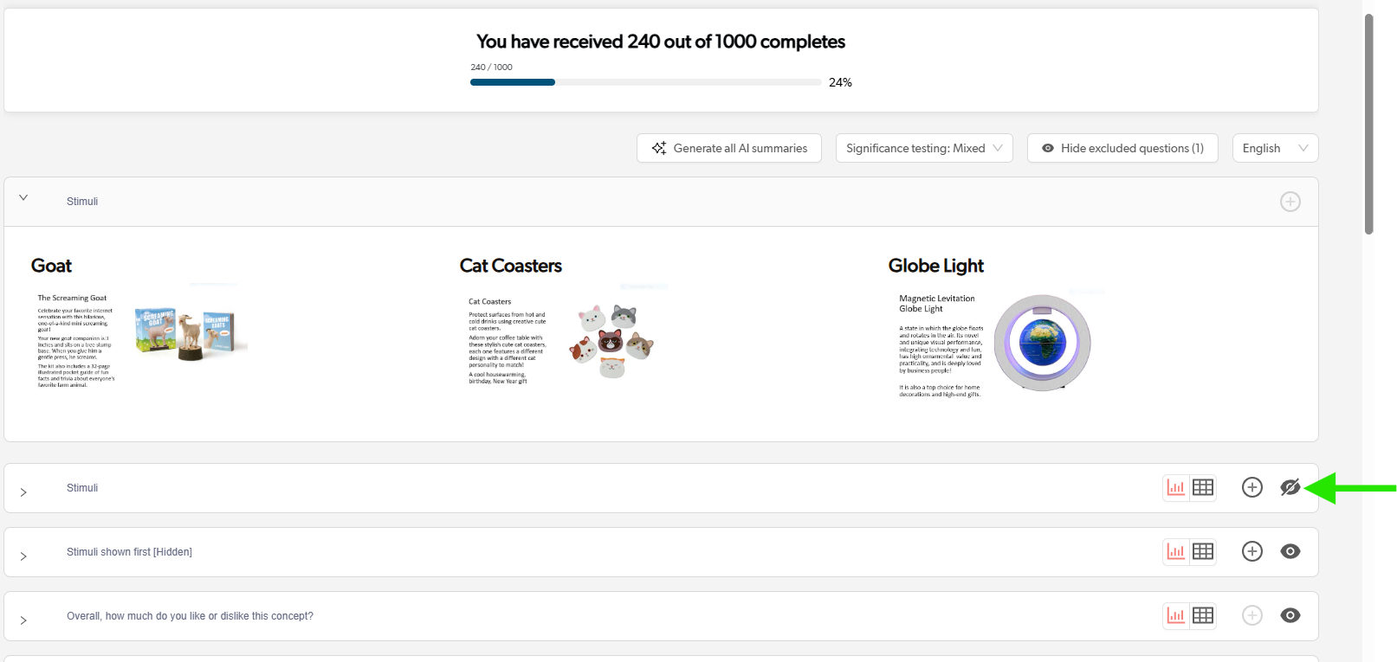
Task: Toggle visibility of Stimuli shown first question
Action: [x=1290, y=552]
